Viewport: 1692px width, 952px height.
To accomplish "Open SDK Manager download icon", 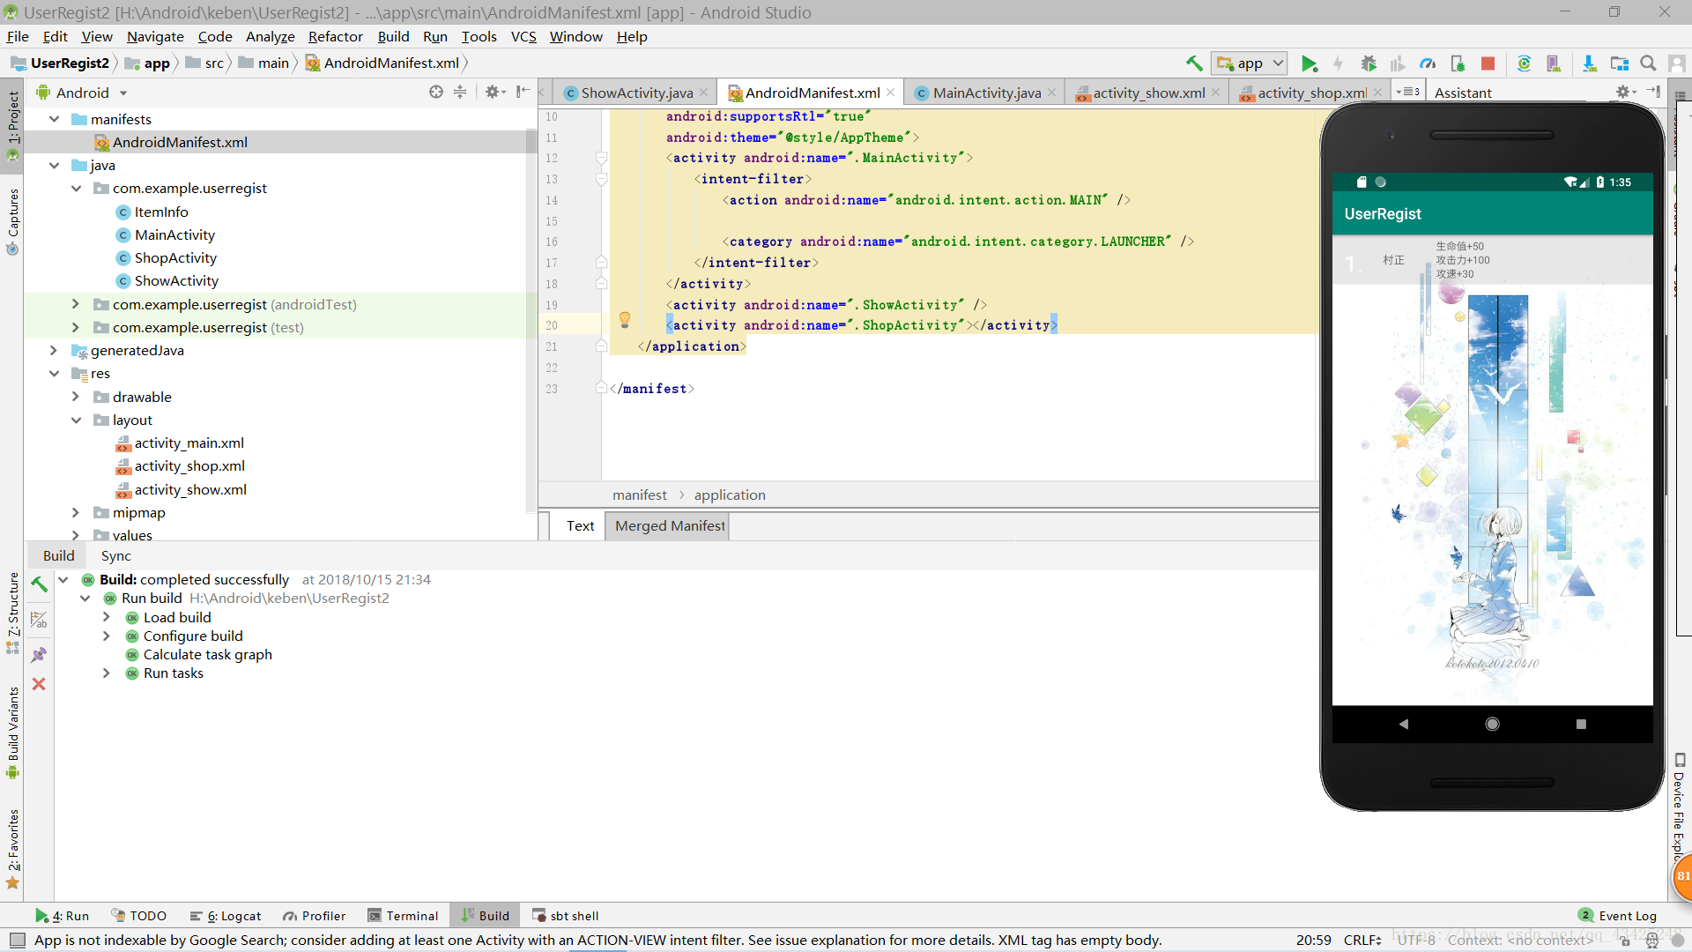I will (1589, 63).
